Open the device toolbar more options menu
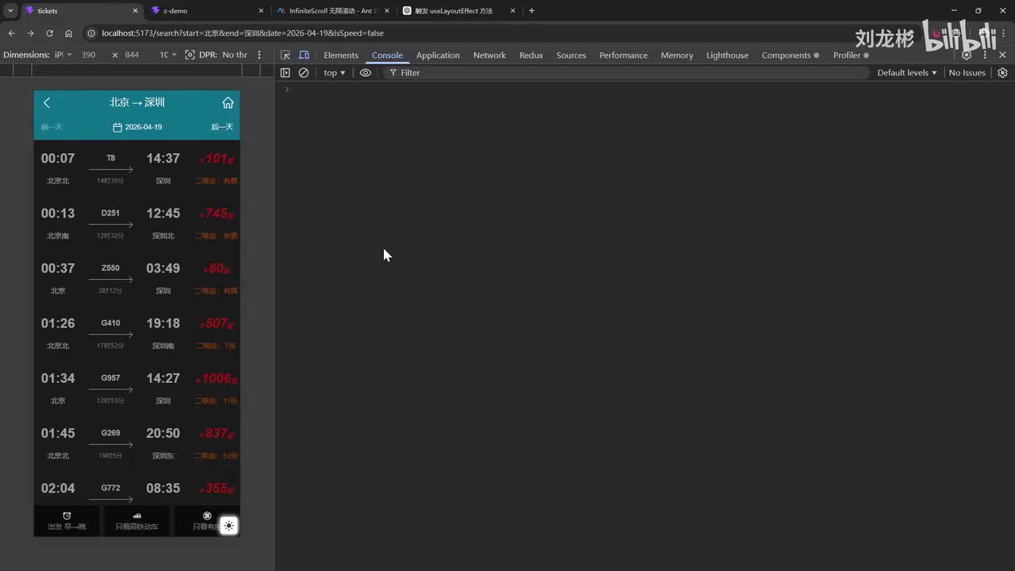 click(259, 55)
